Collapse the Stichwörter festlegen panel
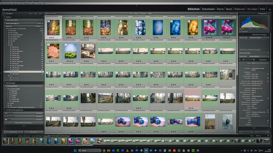The height and width of the screenshot is (153, 273). click(x=268, y=35)
